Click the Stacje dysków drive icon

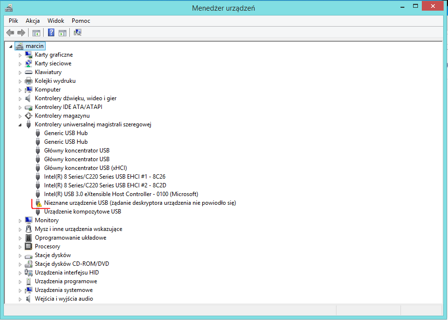29,256
